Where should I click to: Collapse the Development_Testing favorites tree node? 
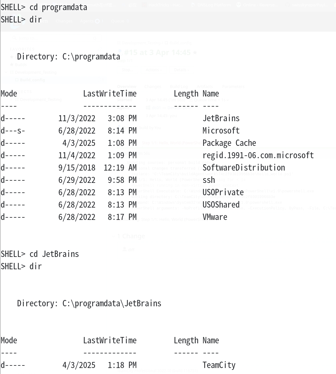pos(6,72)
